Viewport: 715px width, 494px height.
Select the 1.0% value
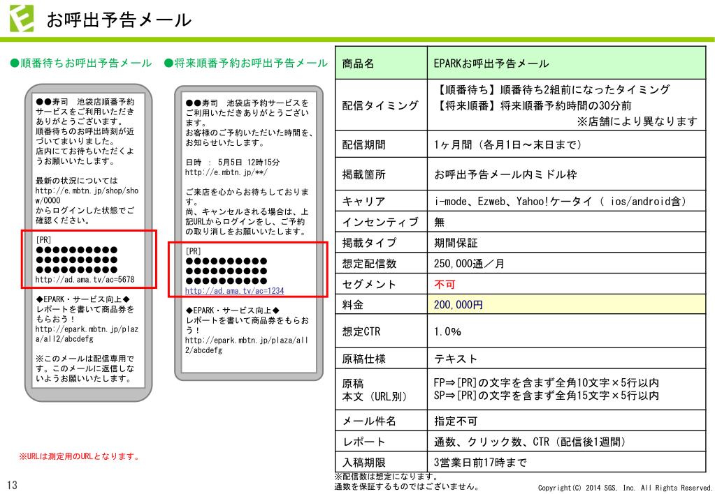tap(447, 331)
